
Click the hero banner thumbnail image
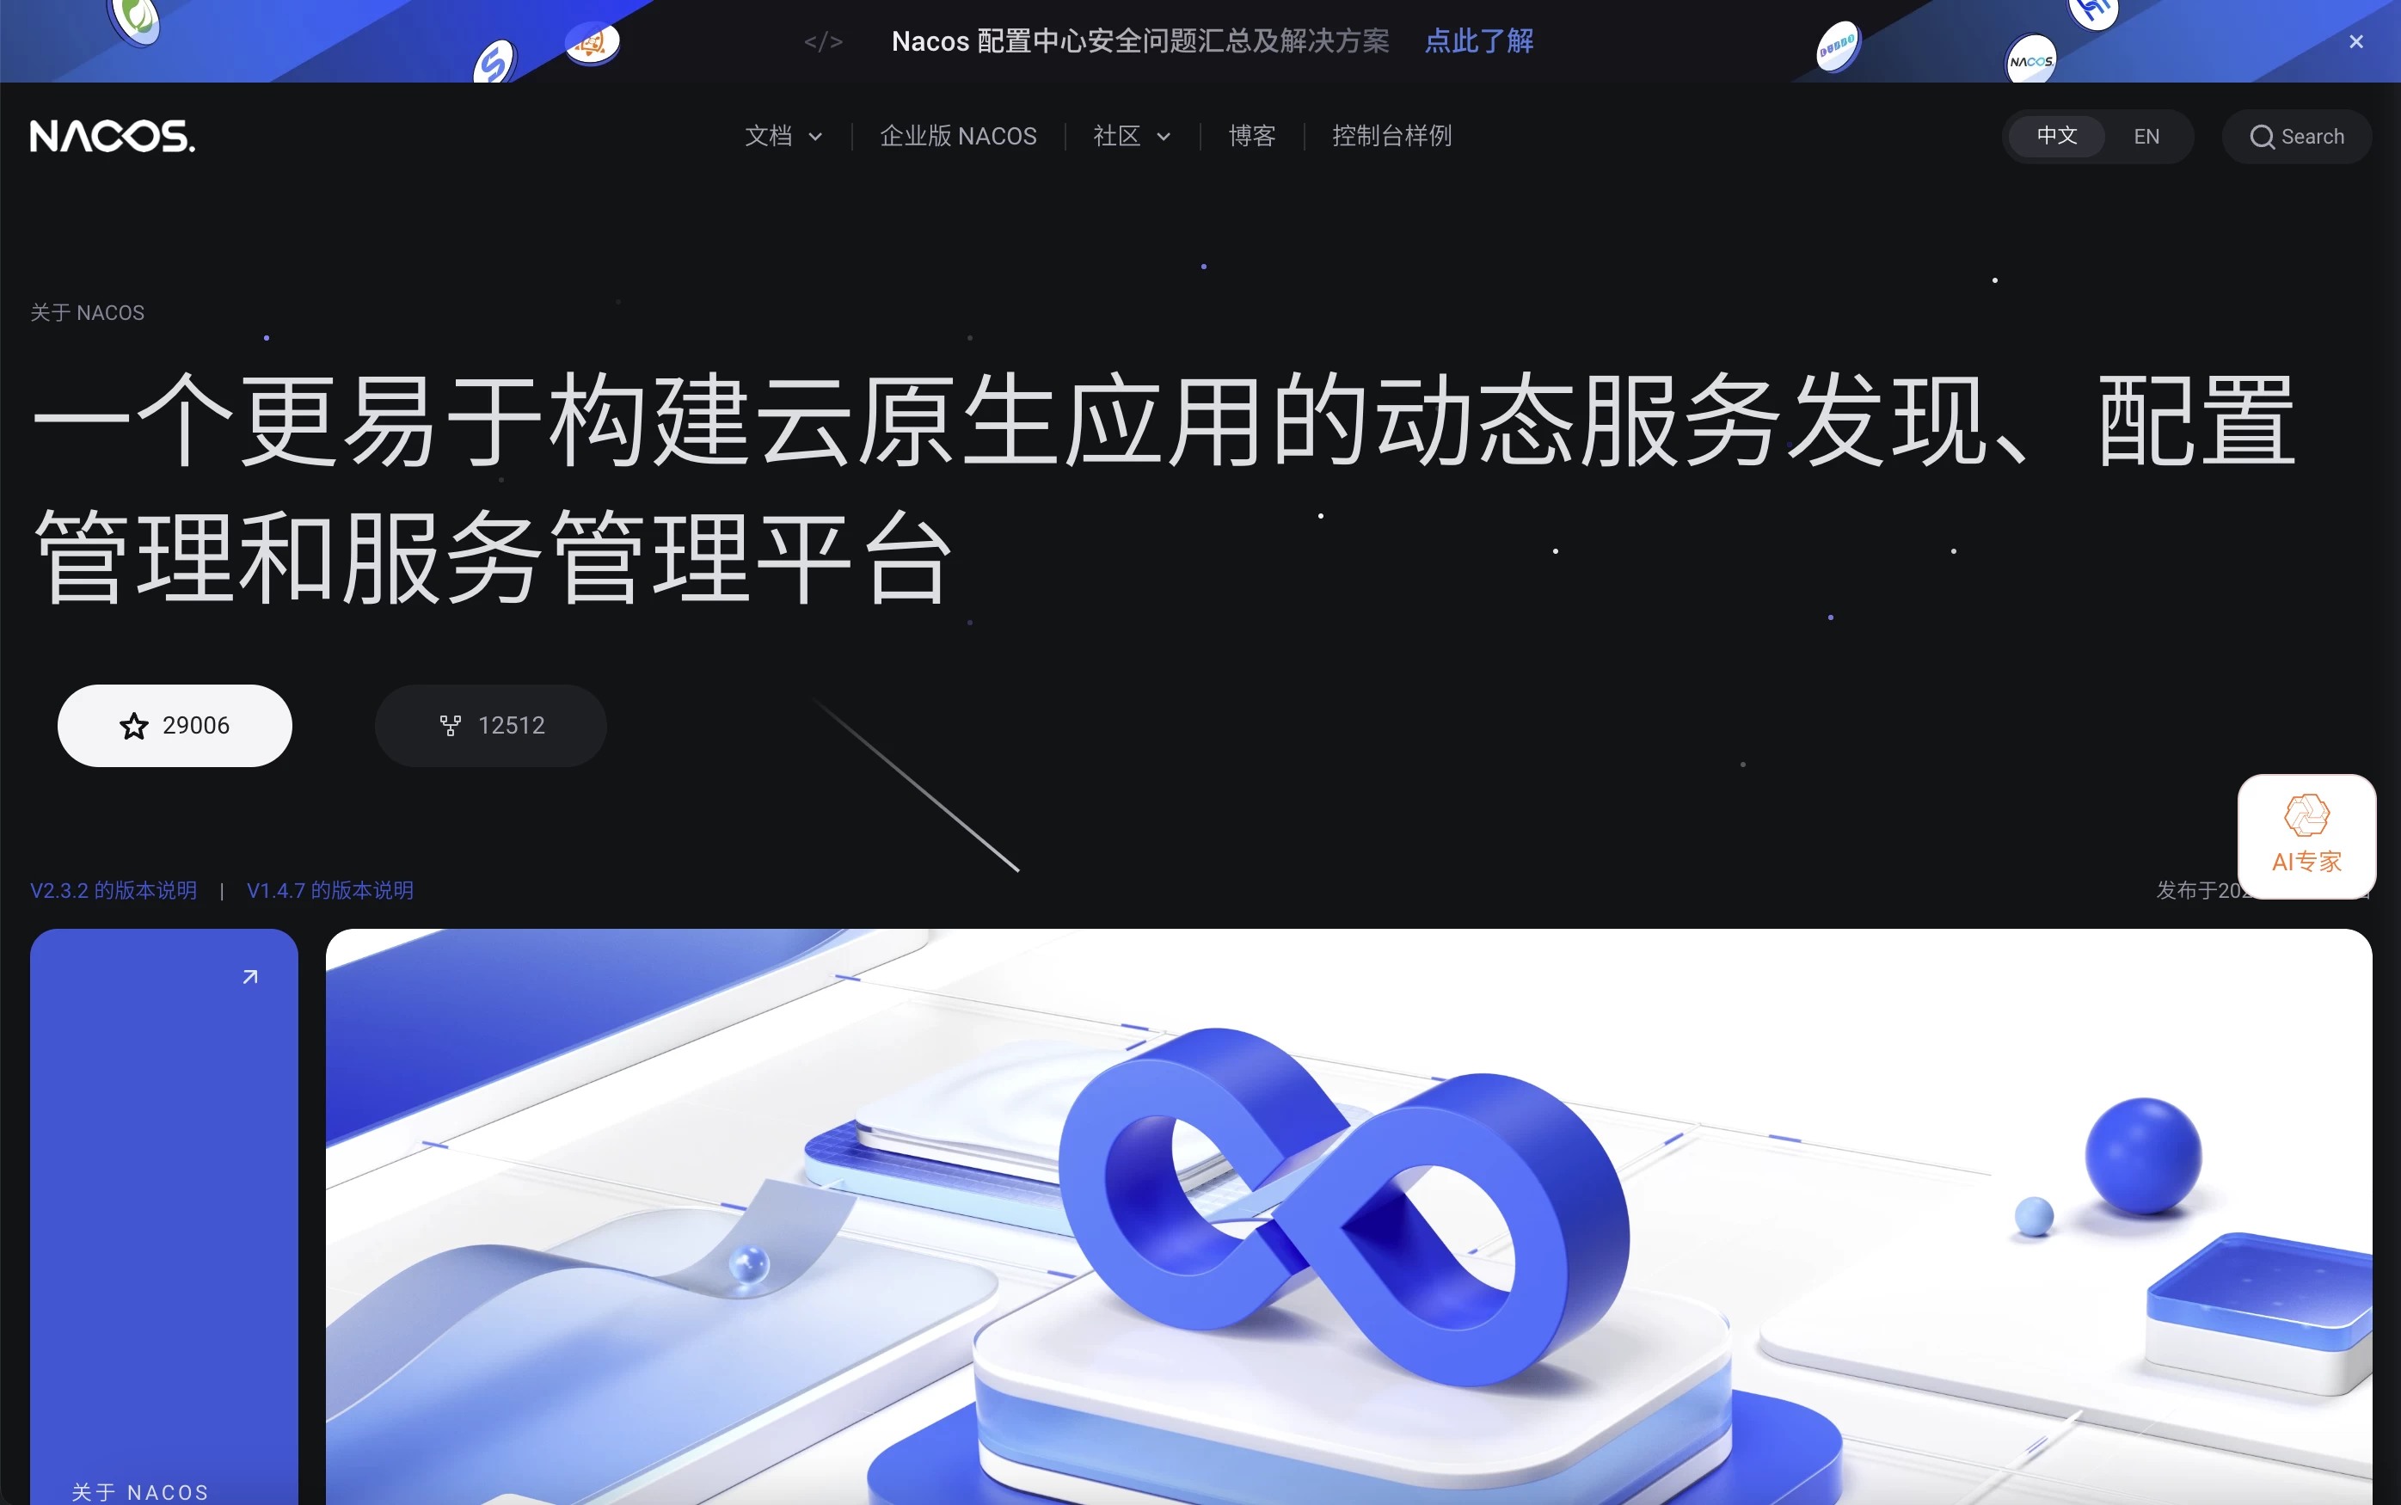(163, 1213)
